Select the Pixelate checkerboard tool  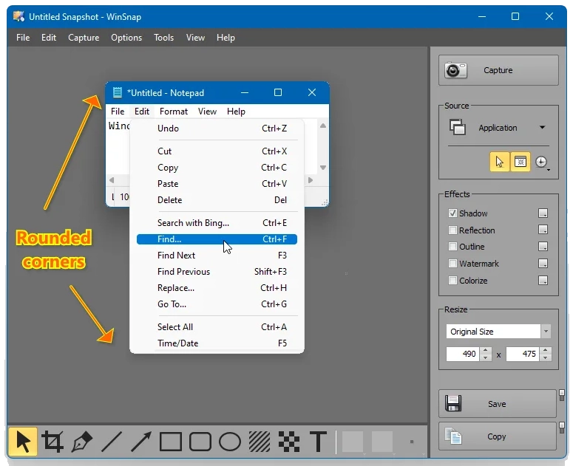pyautogui.click(x=289, y=442)
